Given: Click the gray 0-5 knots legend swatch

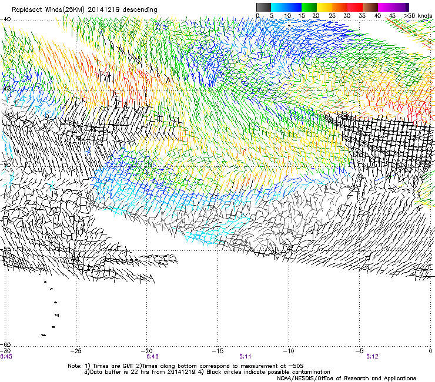Looking at the screenshot, I should tap(263, 7).
